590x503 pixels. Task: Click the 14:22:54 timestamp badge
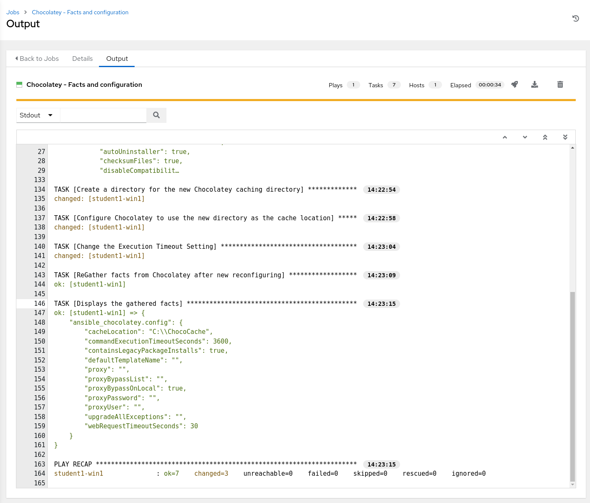click(x=382, y=190)
